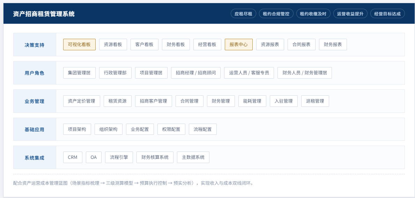Select the 退租管理 module
The image size is (415, 198).
[315, 101]
